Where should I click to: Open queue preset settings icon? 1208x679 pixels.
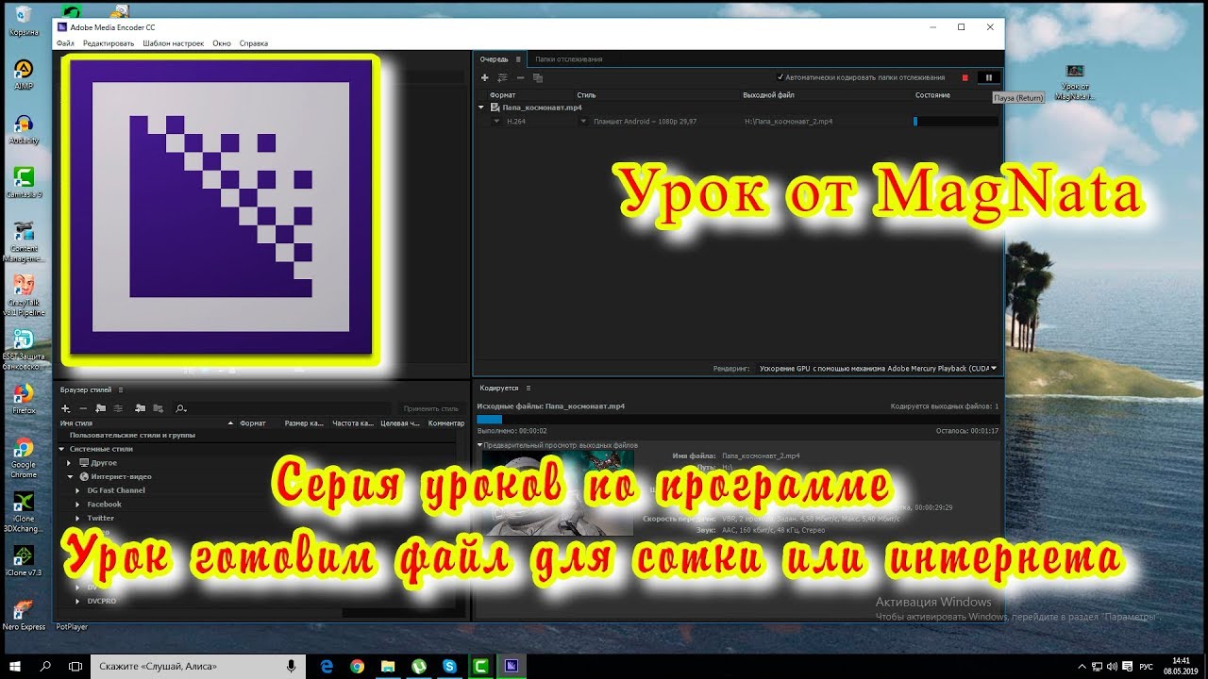click(x=503, y=77)
